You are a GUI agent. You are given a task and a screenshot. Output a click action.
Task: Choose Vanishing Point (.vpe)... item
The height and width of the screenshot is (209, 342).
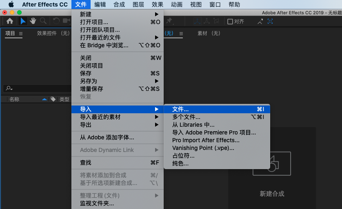coord(217,148)
